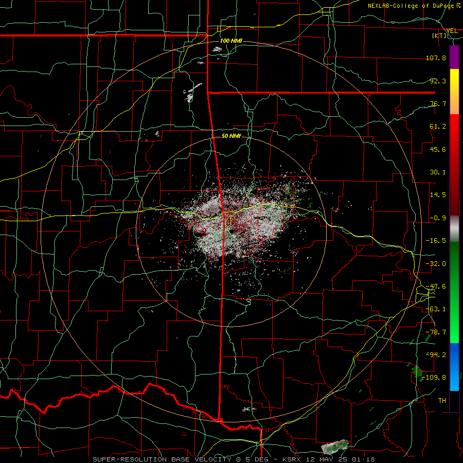Click the 76.7 scale value
The height and width of the screenshot is (463, 463).
click(x=438, y=103)
